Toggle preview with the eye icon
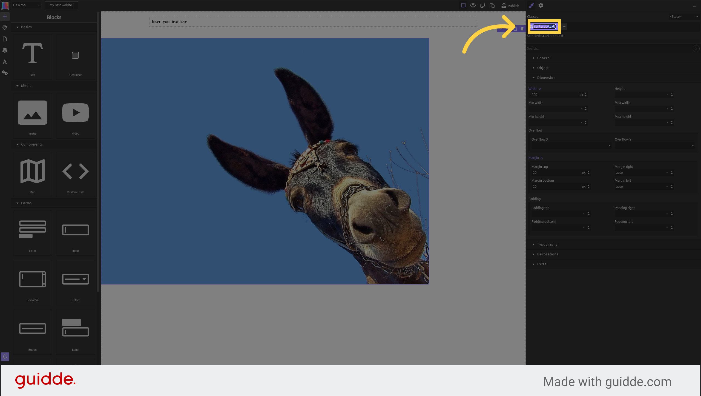 pos(473,5)
